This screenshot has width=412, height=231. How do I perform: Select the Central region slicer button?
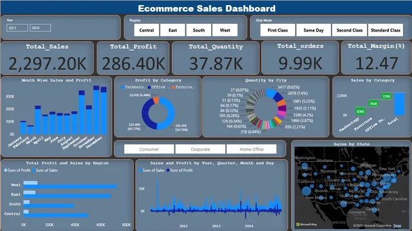(x=146, y=30)
